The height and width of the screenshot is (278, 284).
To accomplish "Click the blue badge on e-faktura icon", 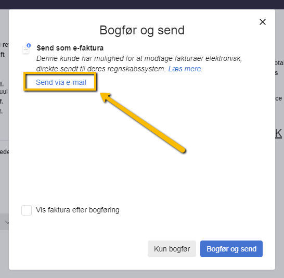I will (29, 45).
